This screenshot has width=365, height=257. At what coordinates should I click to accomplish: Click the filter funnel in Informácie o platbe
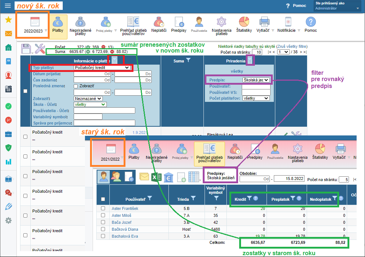(x=114, y=61)
